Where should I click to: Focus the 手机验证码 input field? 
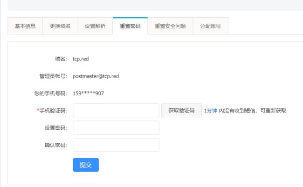(x=116, y=110)
